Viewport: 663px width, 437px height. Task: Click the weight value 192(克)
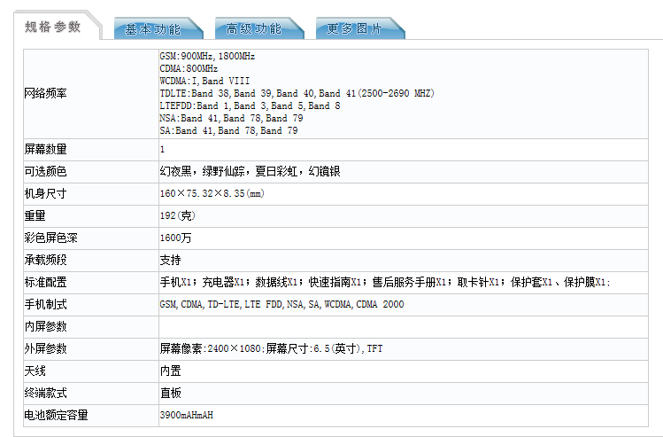pyautogui.click(x=176, y=215)
